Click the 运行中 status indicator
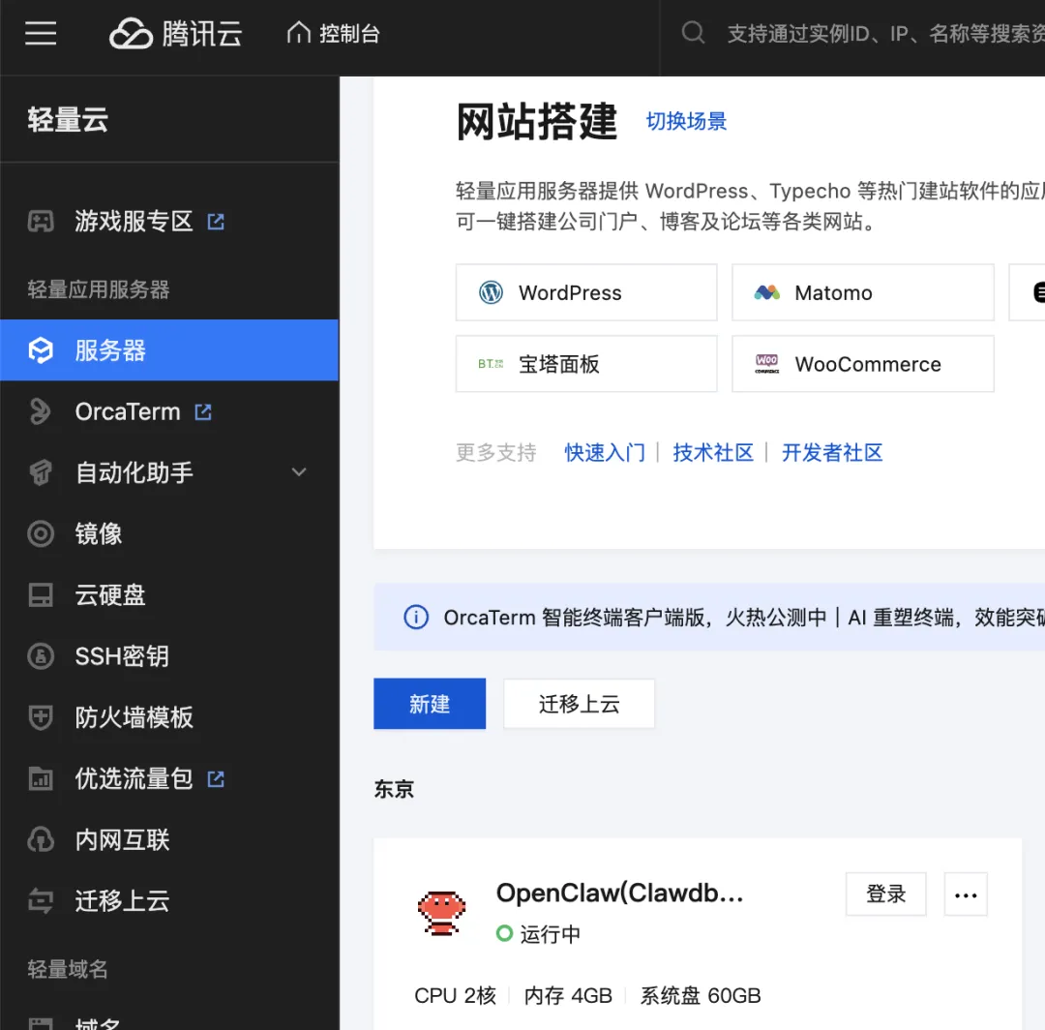This screenshot has width=1045, height=1030. click(539, 934)
